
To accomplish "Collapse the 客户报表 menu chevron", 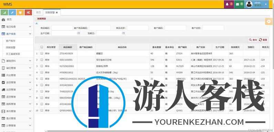I will point(30,34).
